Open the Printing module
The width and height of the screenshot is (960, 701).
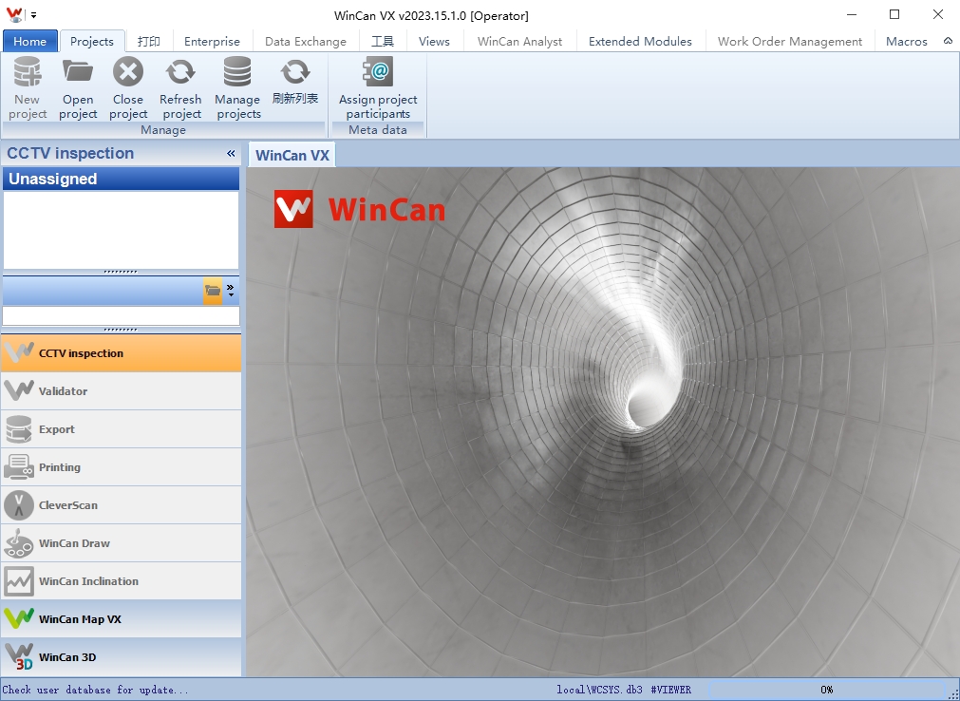122,467
